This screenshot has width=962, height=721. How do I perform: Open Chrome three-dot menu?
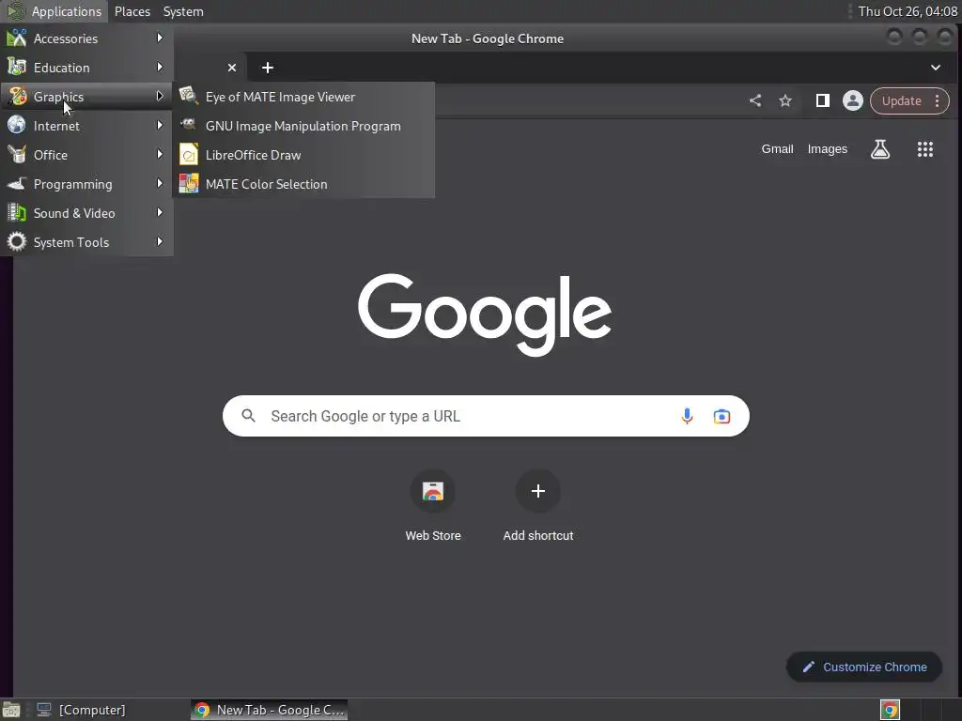937,100
